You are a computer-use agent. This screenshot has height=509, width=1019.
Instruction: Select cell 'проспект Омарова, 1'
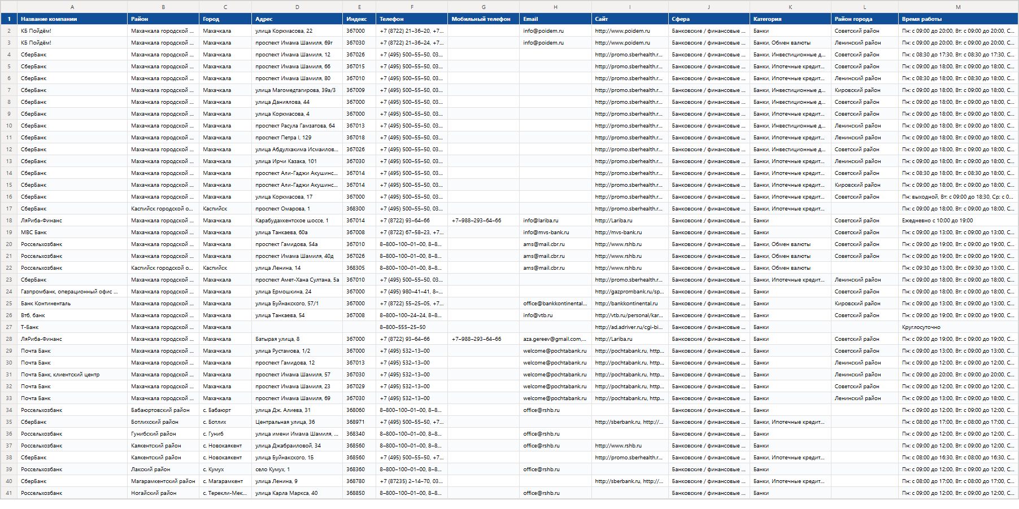pyautogui.click(x=297, y=209)
